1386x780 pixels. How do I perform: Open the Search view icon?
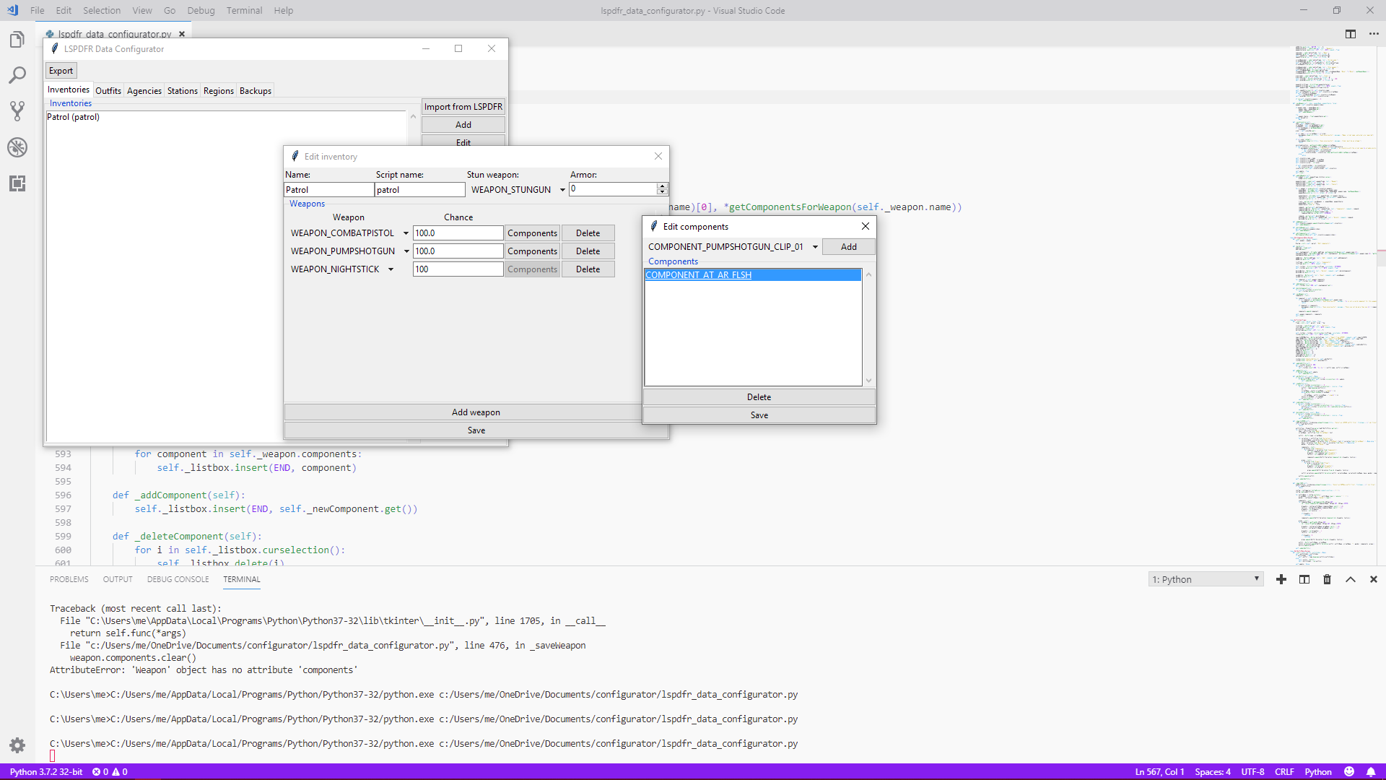pos(17,75)
